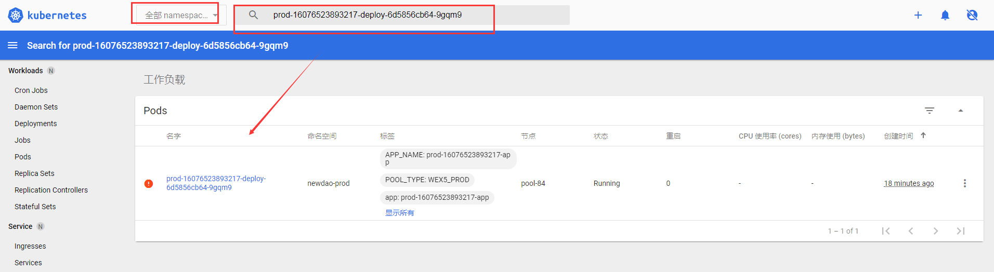Open Deployments in the sidebar

coord(35,124)
